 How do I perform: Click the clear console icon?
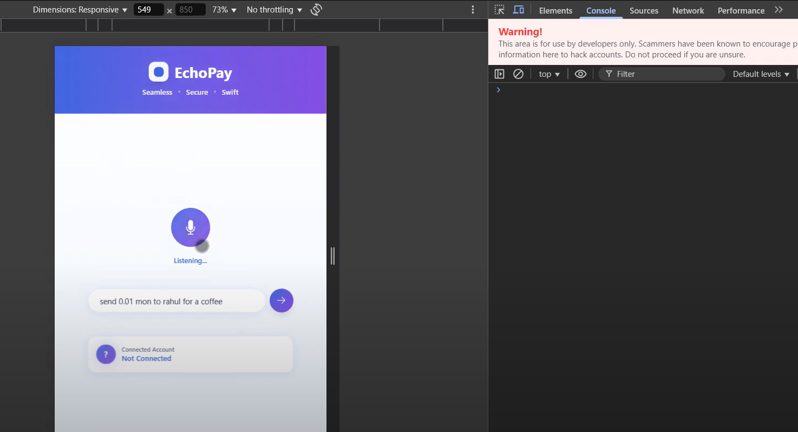click(518, 74)
